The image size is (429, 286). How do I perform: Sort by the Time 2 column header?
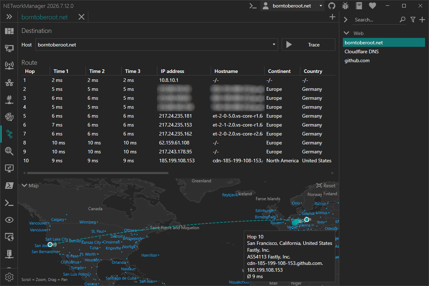(x=104, y=71)
